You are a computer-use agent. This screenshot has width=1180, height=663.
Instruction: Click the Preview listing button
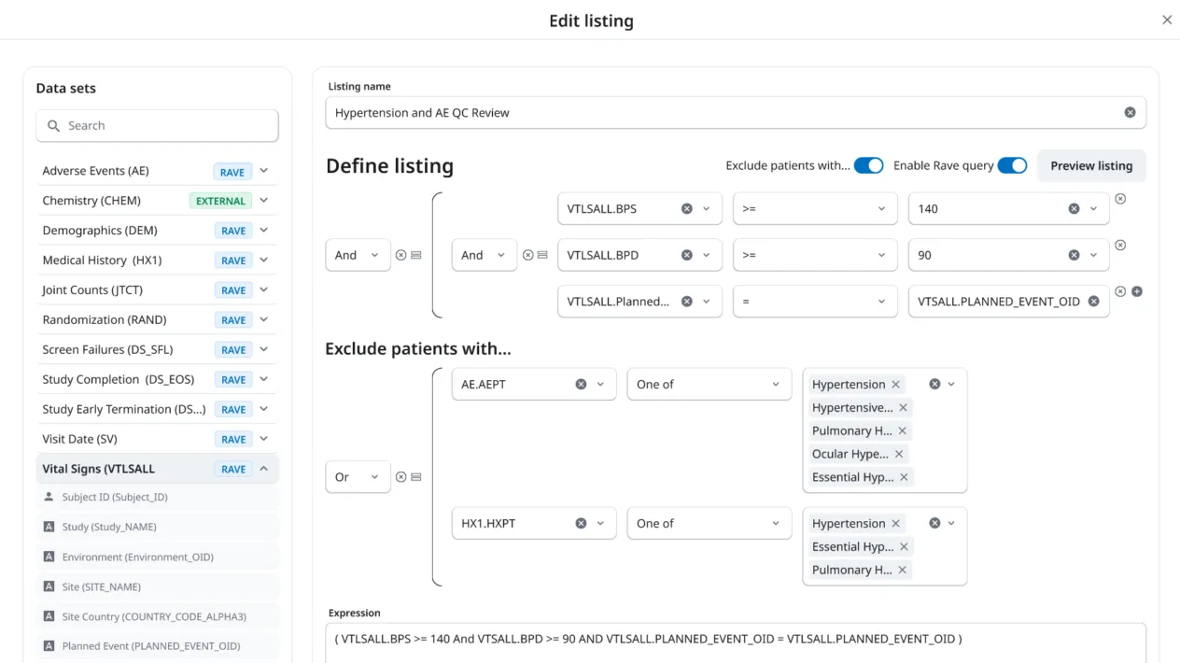[x=1090, y=165]
